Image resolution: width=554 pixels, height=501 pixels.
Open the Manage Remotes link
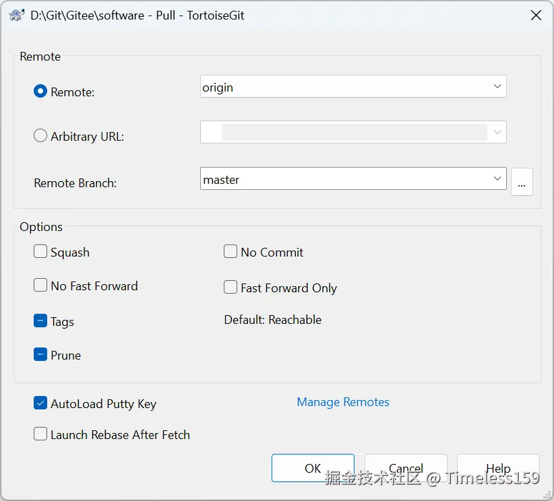pos(343,402)
